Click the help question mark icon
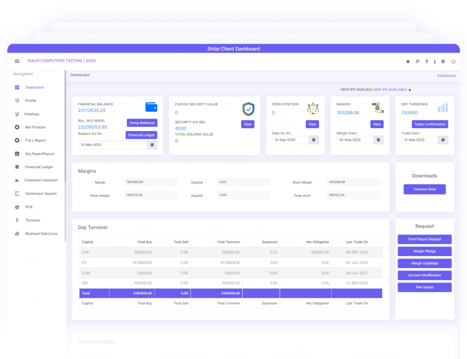The image size is (467, 359). 426,62
